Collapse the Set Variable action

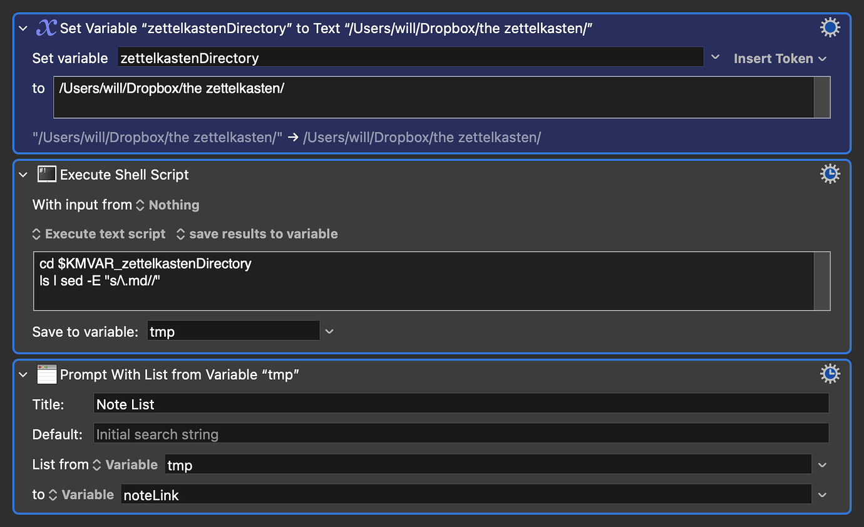pos(23,28)
